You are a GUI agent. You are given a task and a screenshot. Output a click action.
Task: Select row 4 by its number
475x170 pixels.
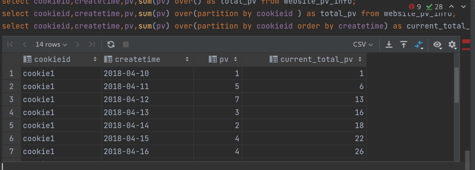coord(11,113)
